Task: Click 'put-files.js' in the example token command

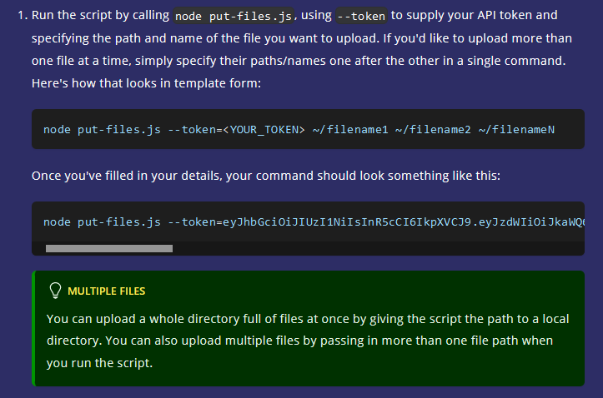Action: (119, 221)
